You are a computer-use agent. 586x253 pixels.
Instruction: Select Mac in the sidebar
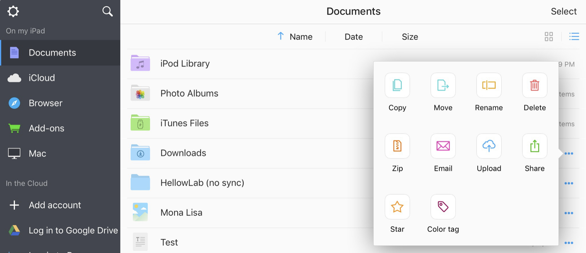tap(60, 154)
